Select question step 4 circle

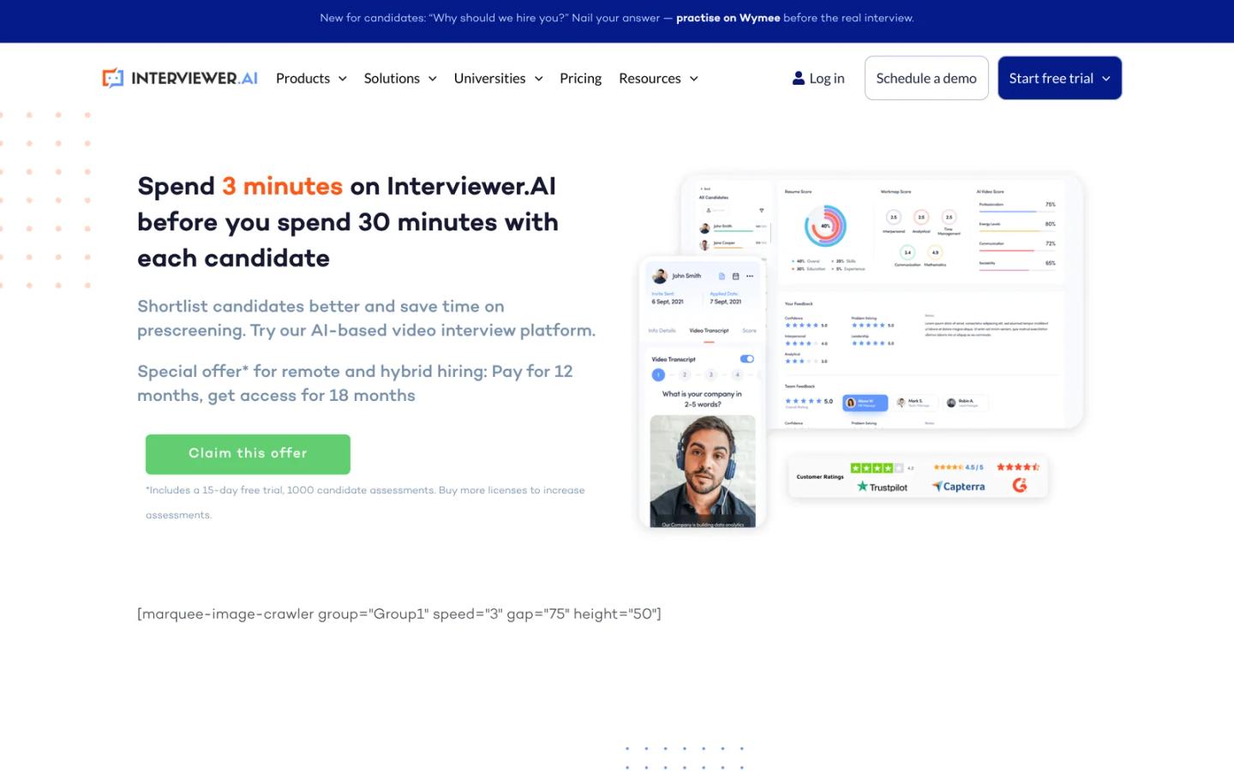coord(737,374)
